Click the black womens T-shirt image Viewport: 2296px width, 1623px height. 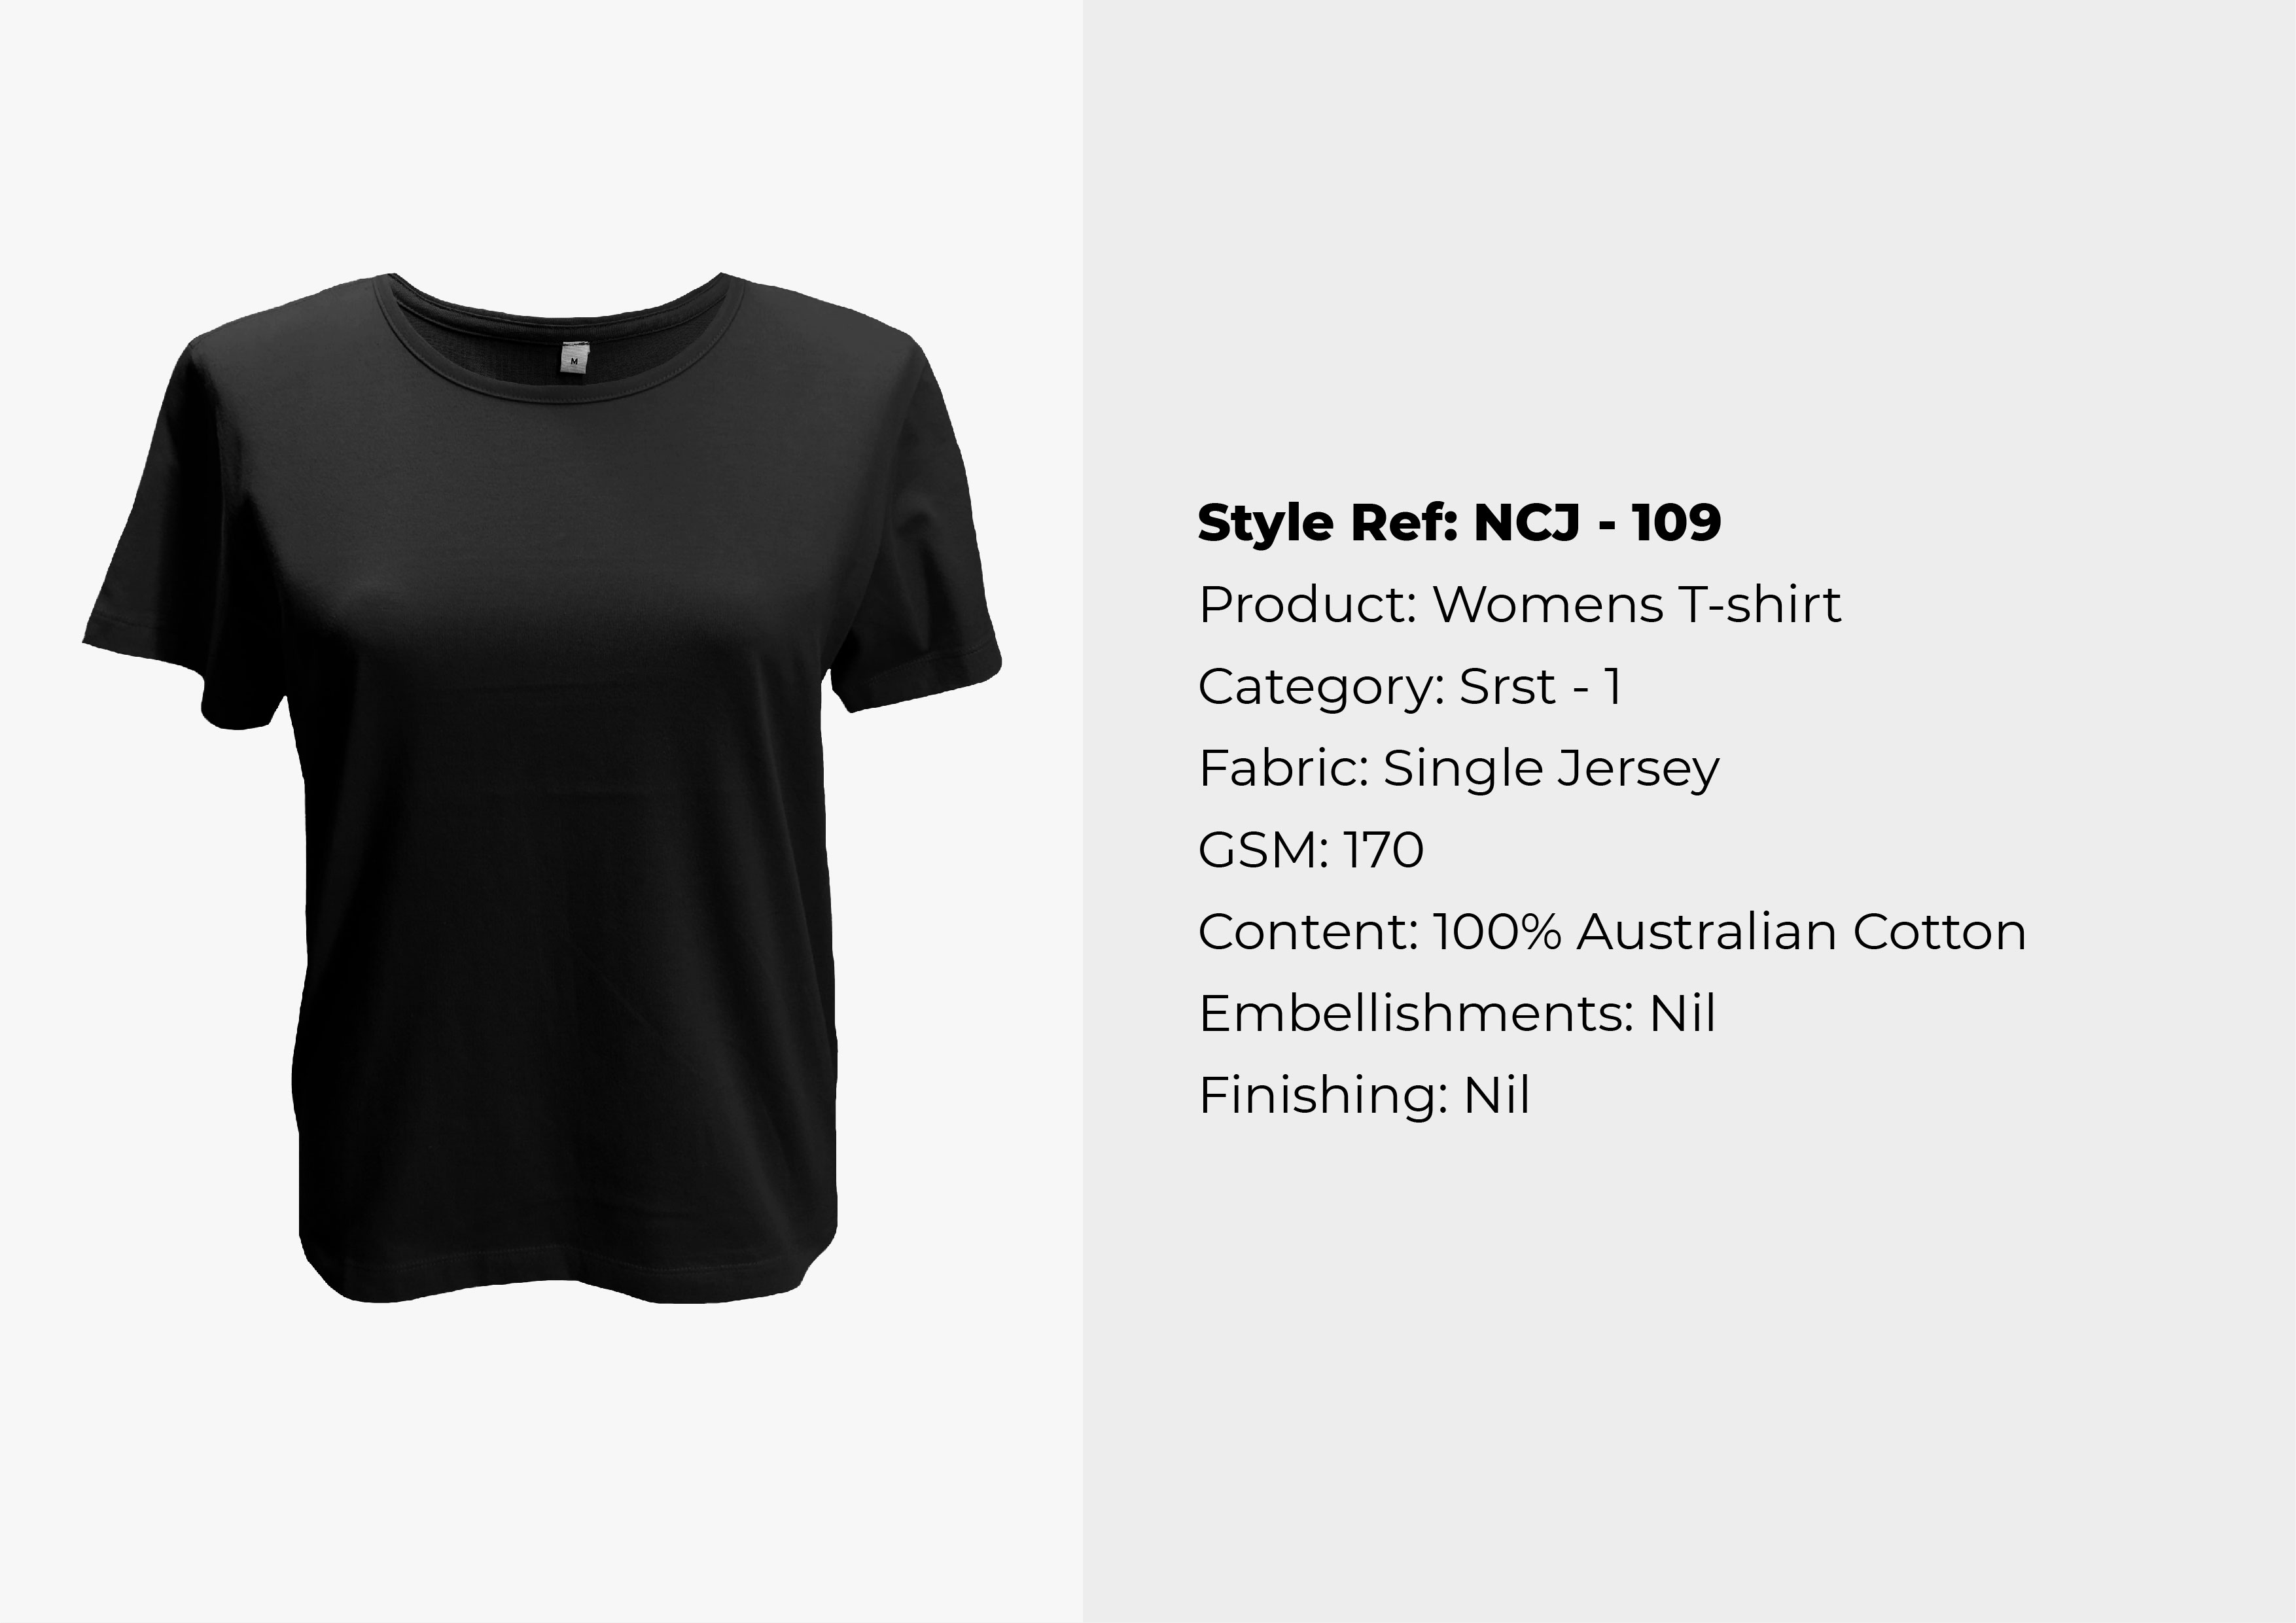(x=541, y=787)
